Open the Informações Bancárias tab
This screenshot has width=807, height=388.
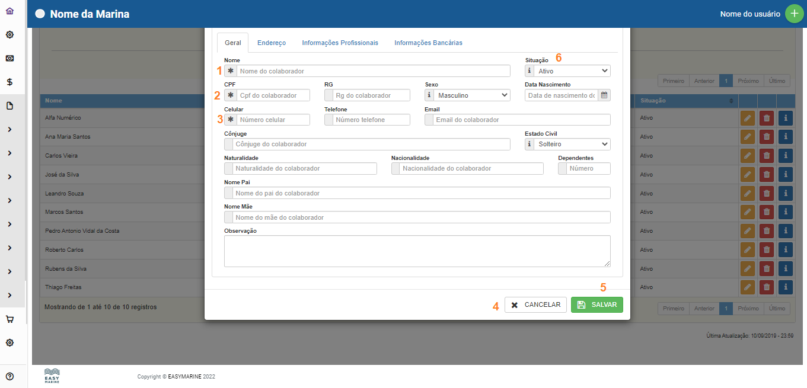click(x=428, y=43)
